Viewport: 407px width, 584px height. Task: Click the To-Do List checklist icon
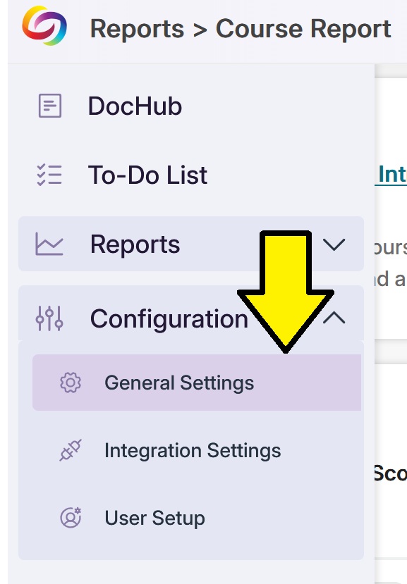click(x=49, y=175)
